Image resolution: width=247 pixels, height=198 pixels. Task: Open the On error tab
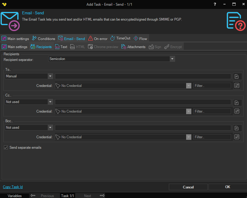pyautogui.click(x=98, y=39)
